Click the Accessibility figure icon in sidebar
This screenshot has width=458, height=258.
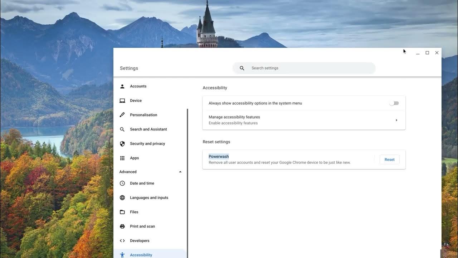[x=122, y=255]
